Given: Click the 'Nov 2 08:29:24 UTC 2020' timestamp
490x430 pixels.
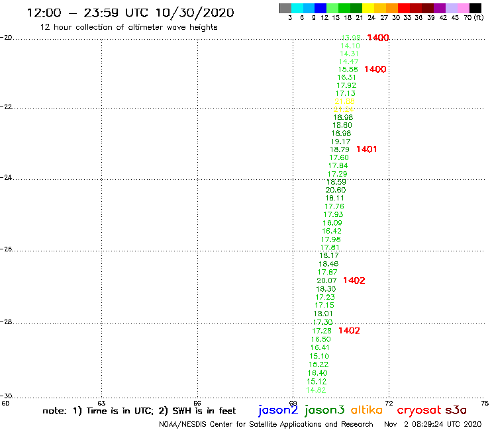Looking at the screenshot, I should (433, 424).
